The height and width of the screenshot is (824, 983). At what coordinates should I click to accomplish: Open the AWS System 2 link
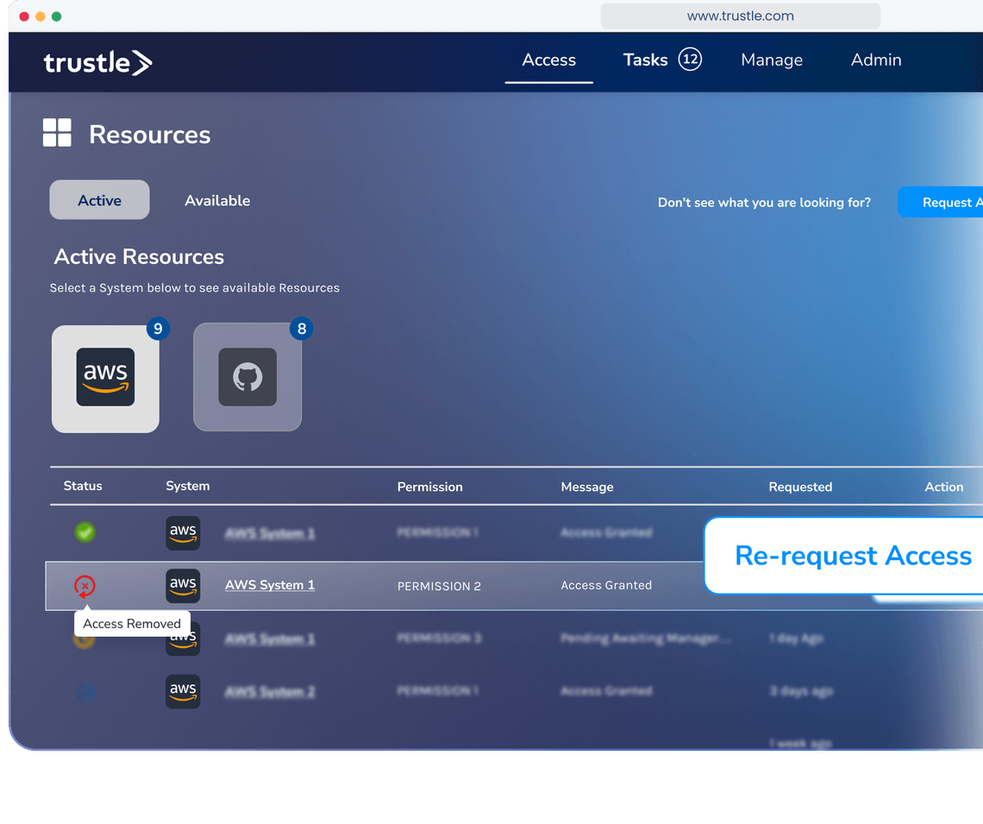(x=270, y=691)
